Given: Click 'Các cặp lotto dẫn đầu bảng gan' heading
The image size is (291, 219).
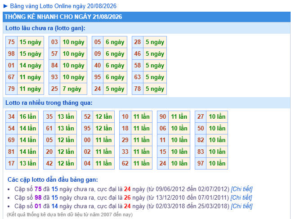Looking at the screenshot, I should point(53,179).
